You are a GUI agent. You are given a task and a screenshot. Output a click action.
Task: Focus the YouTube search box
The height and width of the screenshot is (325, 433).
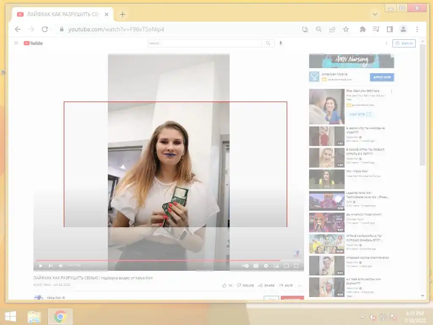204,43
